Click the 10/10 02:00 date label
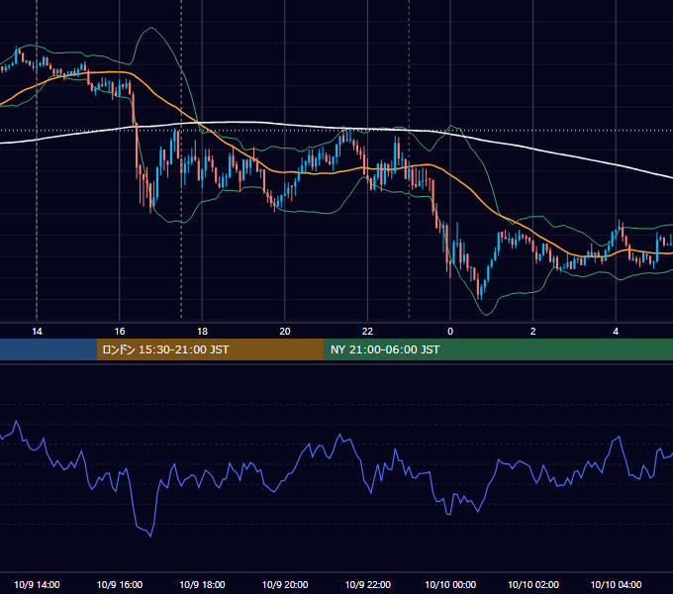 pyautogui.click(x=533, y=584)
